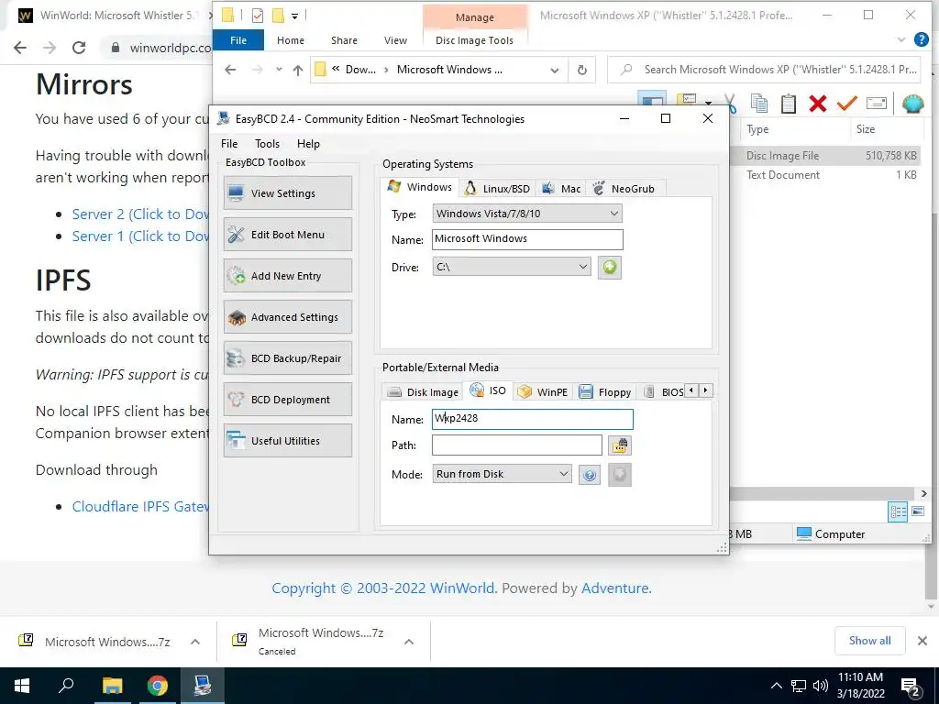
Task: Expand Explorer address bar history dropdown
Action: [555, 70]
